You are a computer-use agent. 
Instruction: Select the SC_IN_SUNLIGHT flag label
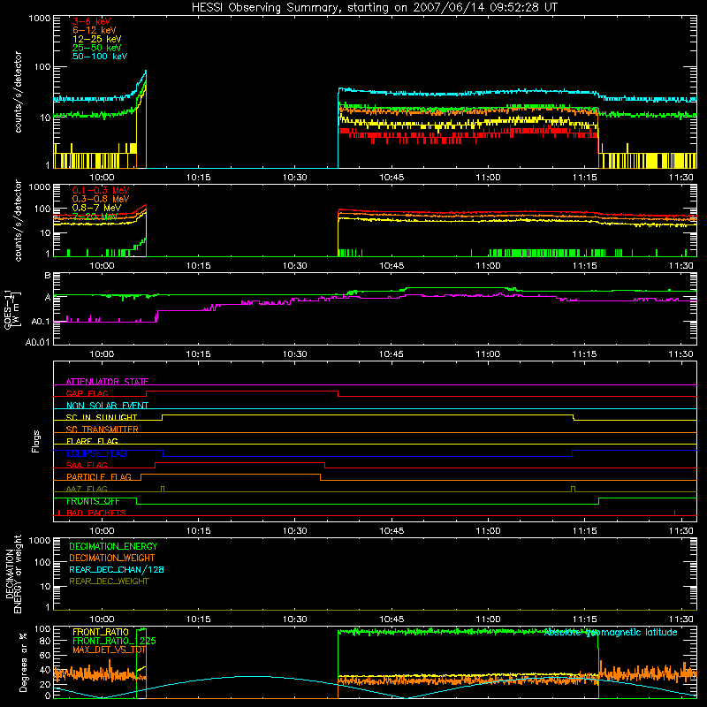click(102, 417)
